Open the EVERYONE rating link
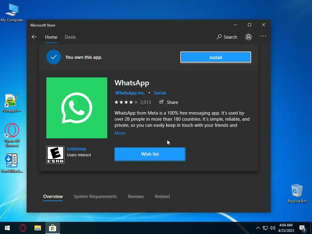This screenshot has width=312, height=234. (76, 149)
